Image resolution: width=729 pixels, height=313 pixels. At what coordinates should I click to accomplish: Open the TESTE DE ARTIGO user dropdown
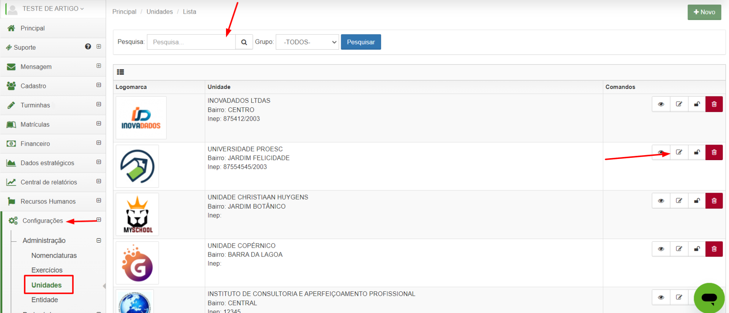pyautogui.click(x=53, y=8)
